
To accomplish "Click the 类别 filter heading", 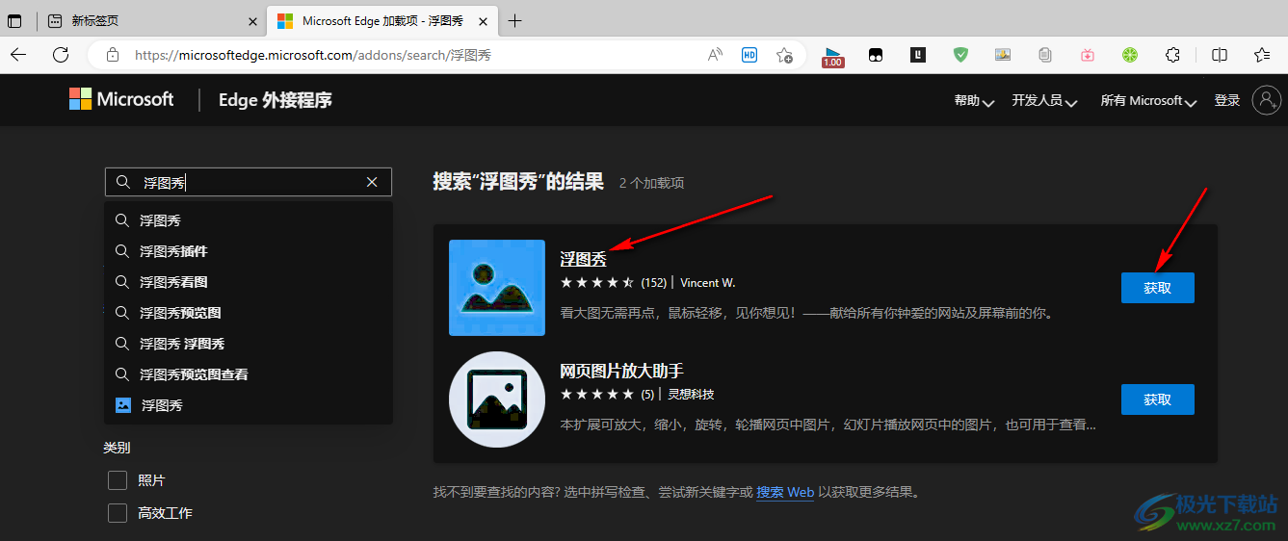I will point(117,448).
